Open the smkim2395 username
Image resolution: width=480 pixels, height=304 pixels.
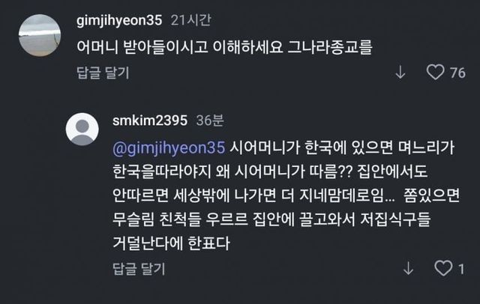click(150, 121)
